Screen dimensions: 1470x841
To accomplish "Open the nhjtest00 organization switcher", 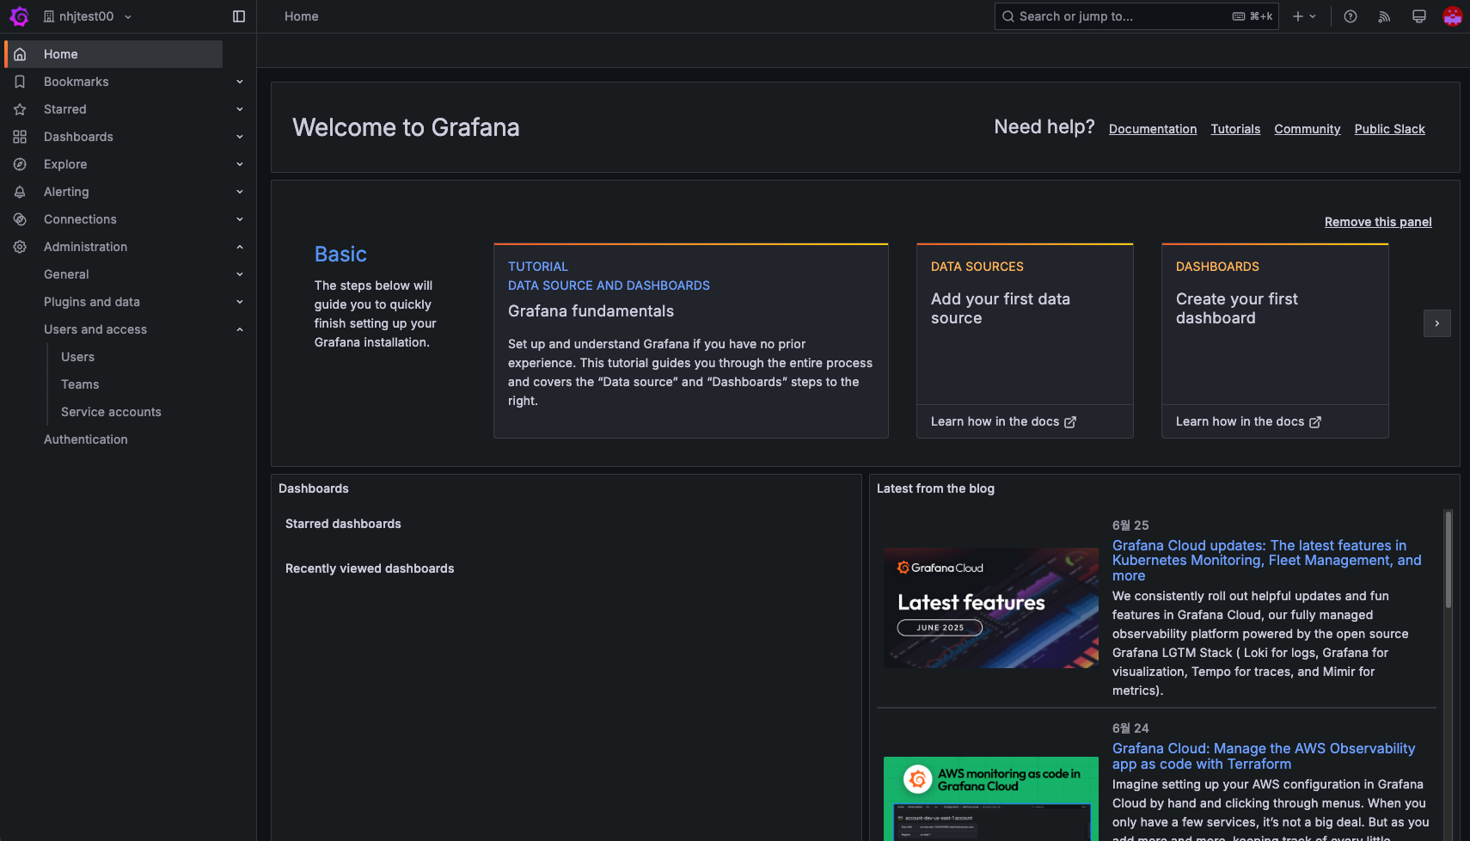I will (x=88, y=16).
